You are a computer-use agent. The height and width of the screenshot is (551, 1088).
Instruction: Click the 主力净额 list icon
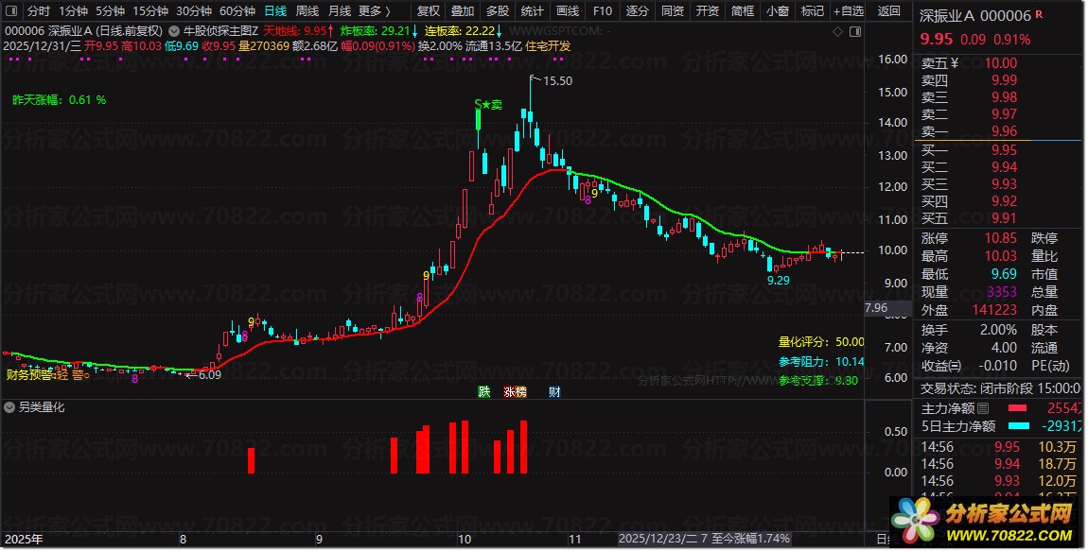(983, 408)
